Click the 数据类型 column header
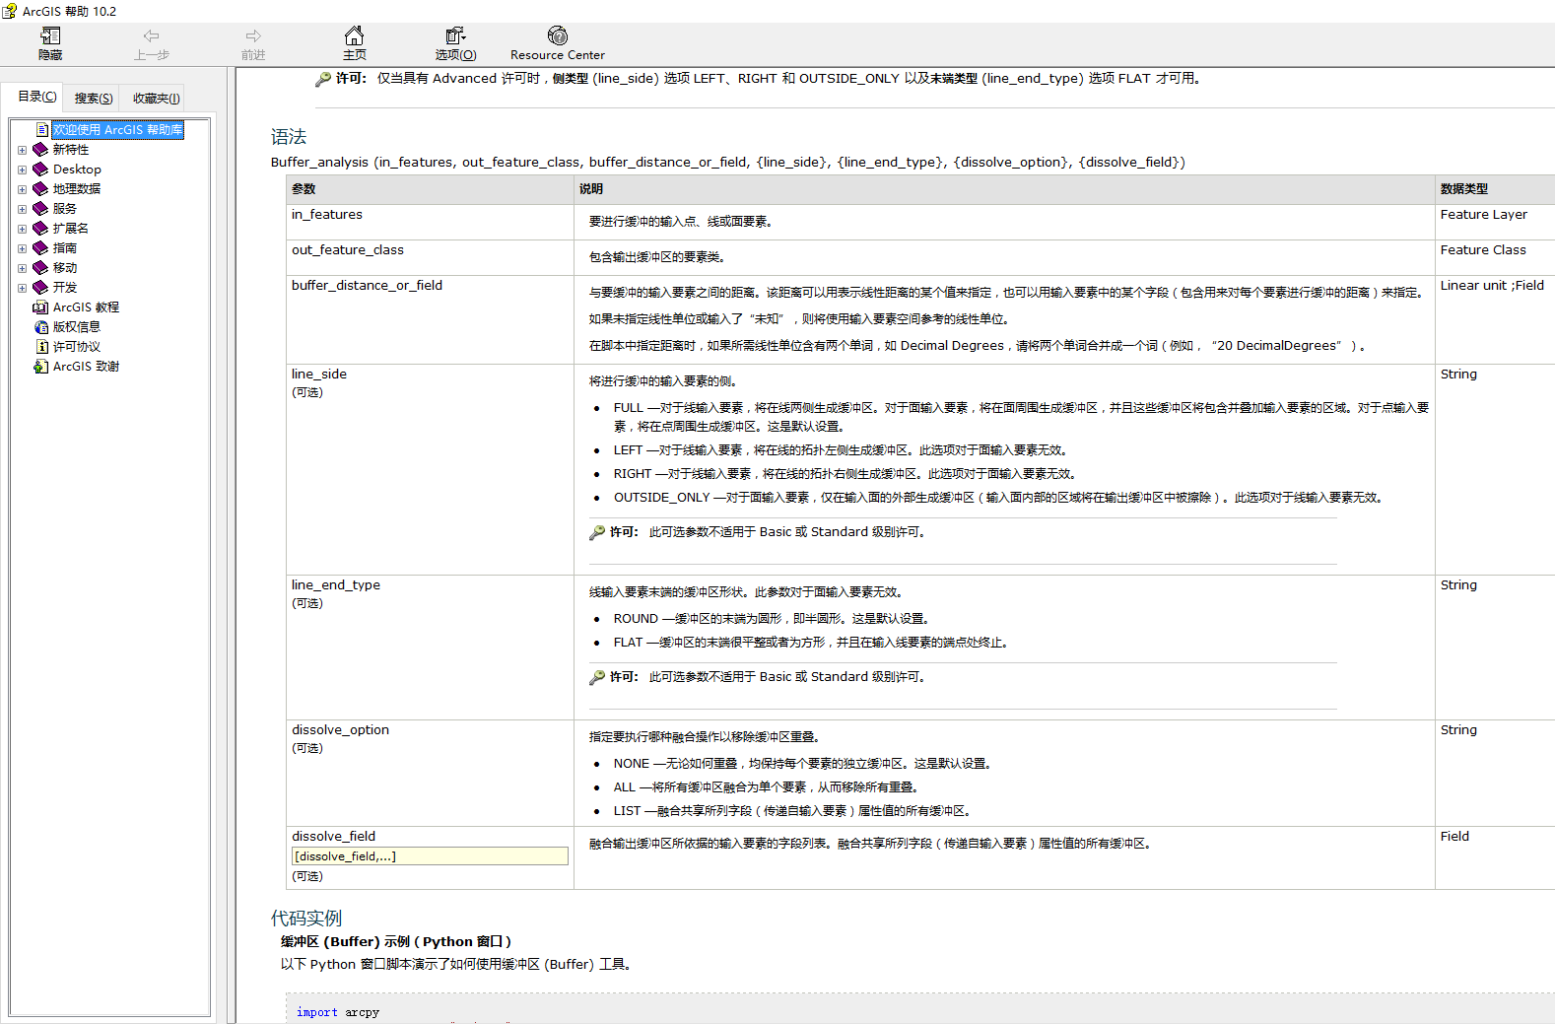The image size is (1555, 1024). [1495, 189]
